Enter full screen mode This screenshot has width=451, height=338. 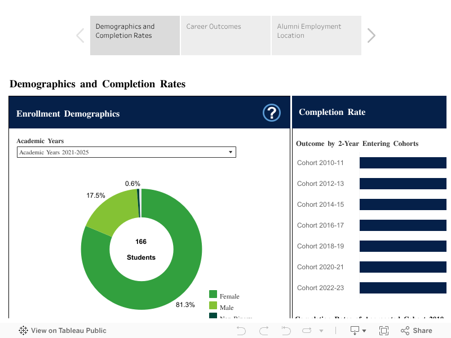384,331
